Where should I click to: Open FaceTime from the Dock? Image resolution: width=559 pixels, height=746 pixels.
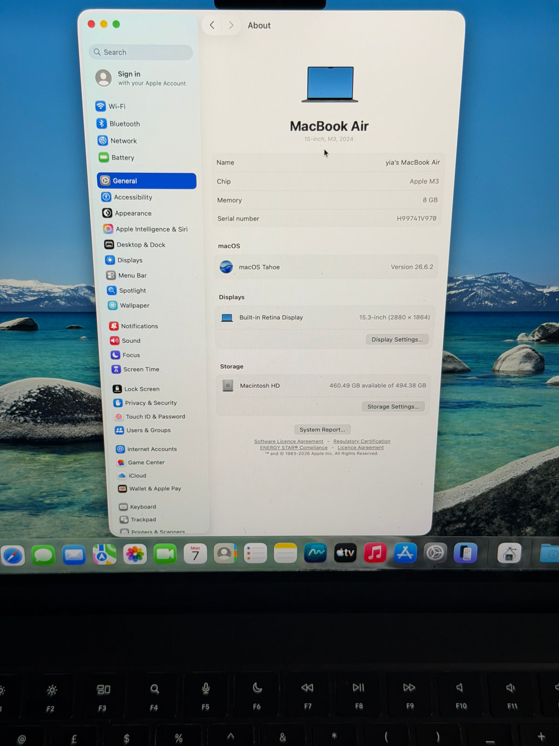[165, 554]
